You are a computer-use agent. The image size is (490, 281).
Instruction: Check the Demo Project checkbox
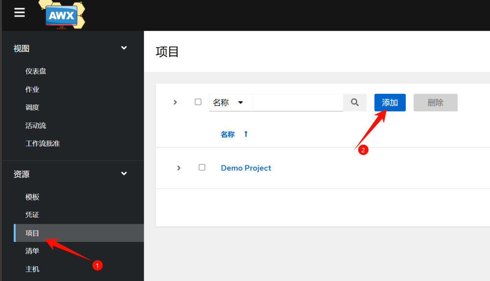coord(202,167)
